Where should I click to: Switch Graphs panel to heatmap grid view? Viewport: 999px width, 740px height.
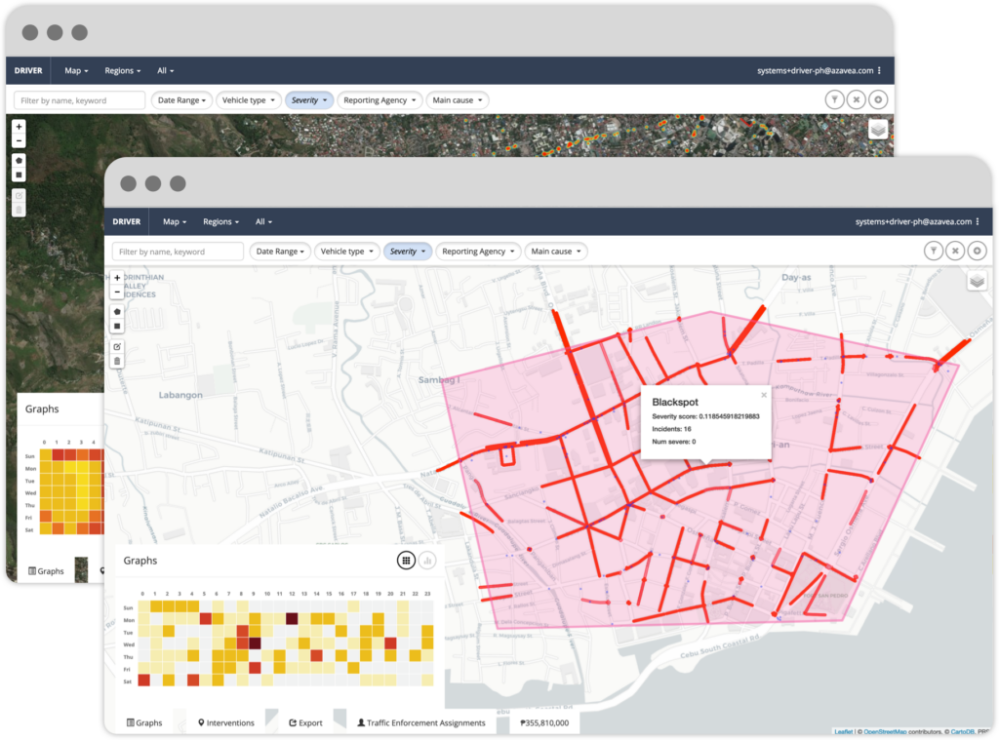coord(405,561)
